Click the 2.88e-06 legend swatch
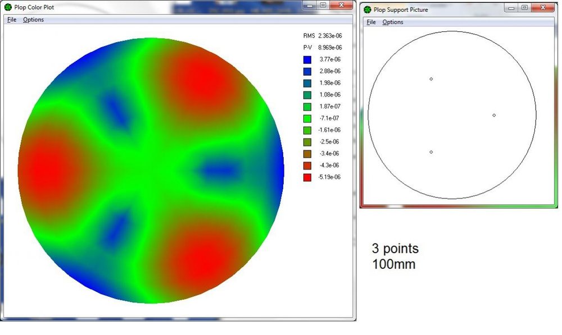This screenshot has height=335, width=562. (307, 72)
